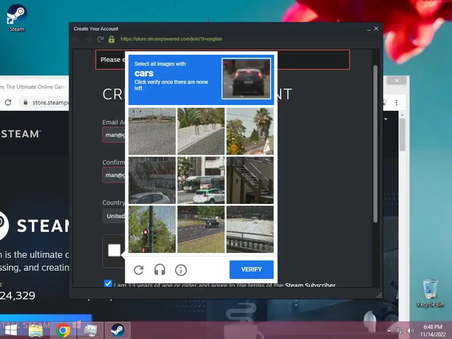Viewport: 452px width, 339px height.
Task: Click the reload icon in the Create Your Account window
Action: coord(100,39)
